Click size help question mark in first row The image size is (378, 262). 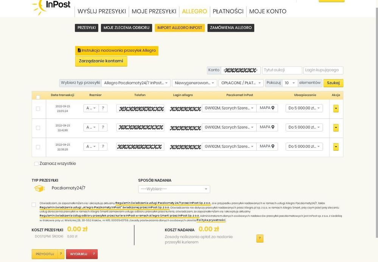point(103,108)
